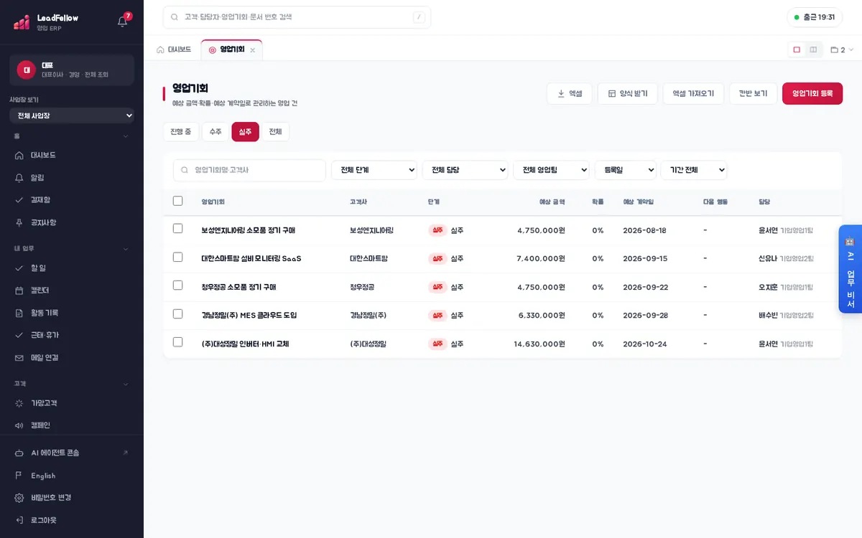Open the AI 에이전트 콘솔 robot icon

(19, 453)
